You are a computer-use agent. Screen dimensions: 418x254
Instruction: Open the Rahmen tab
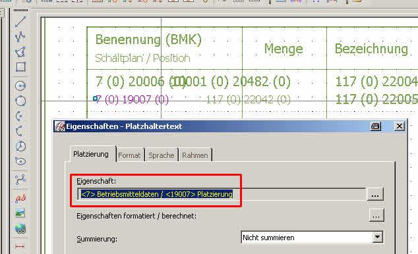coord(195,155)
